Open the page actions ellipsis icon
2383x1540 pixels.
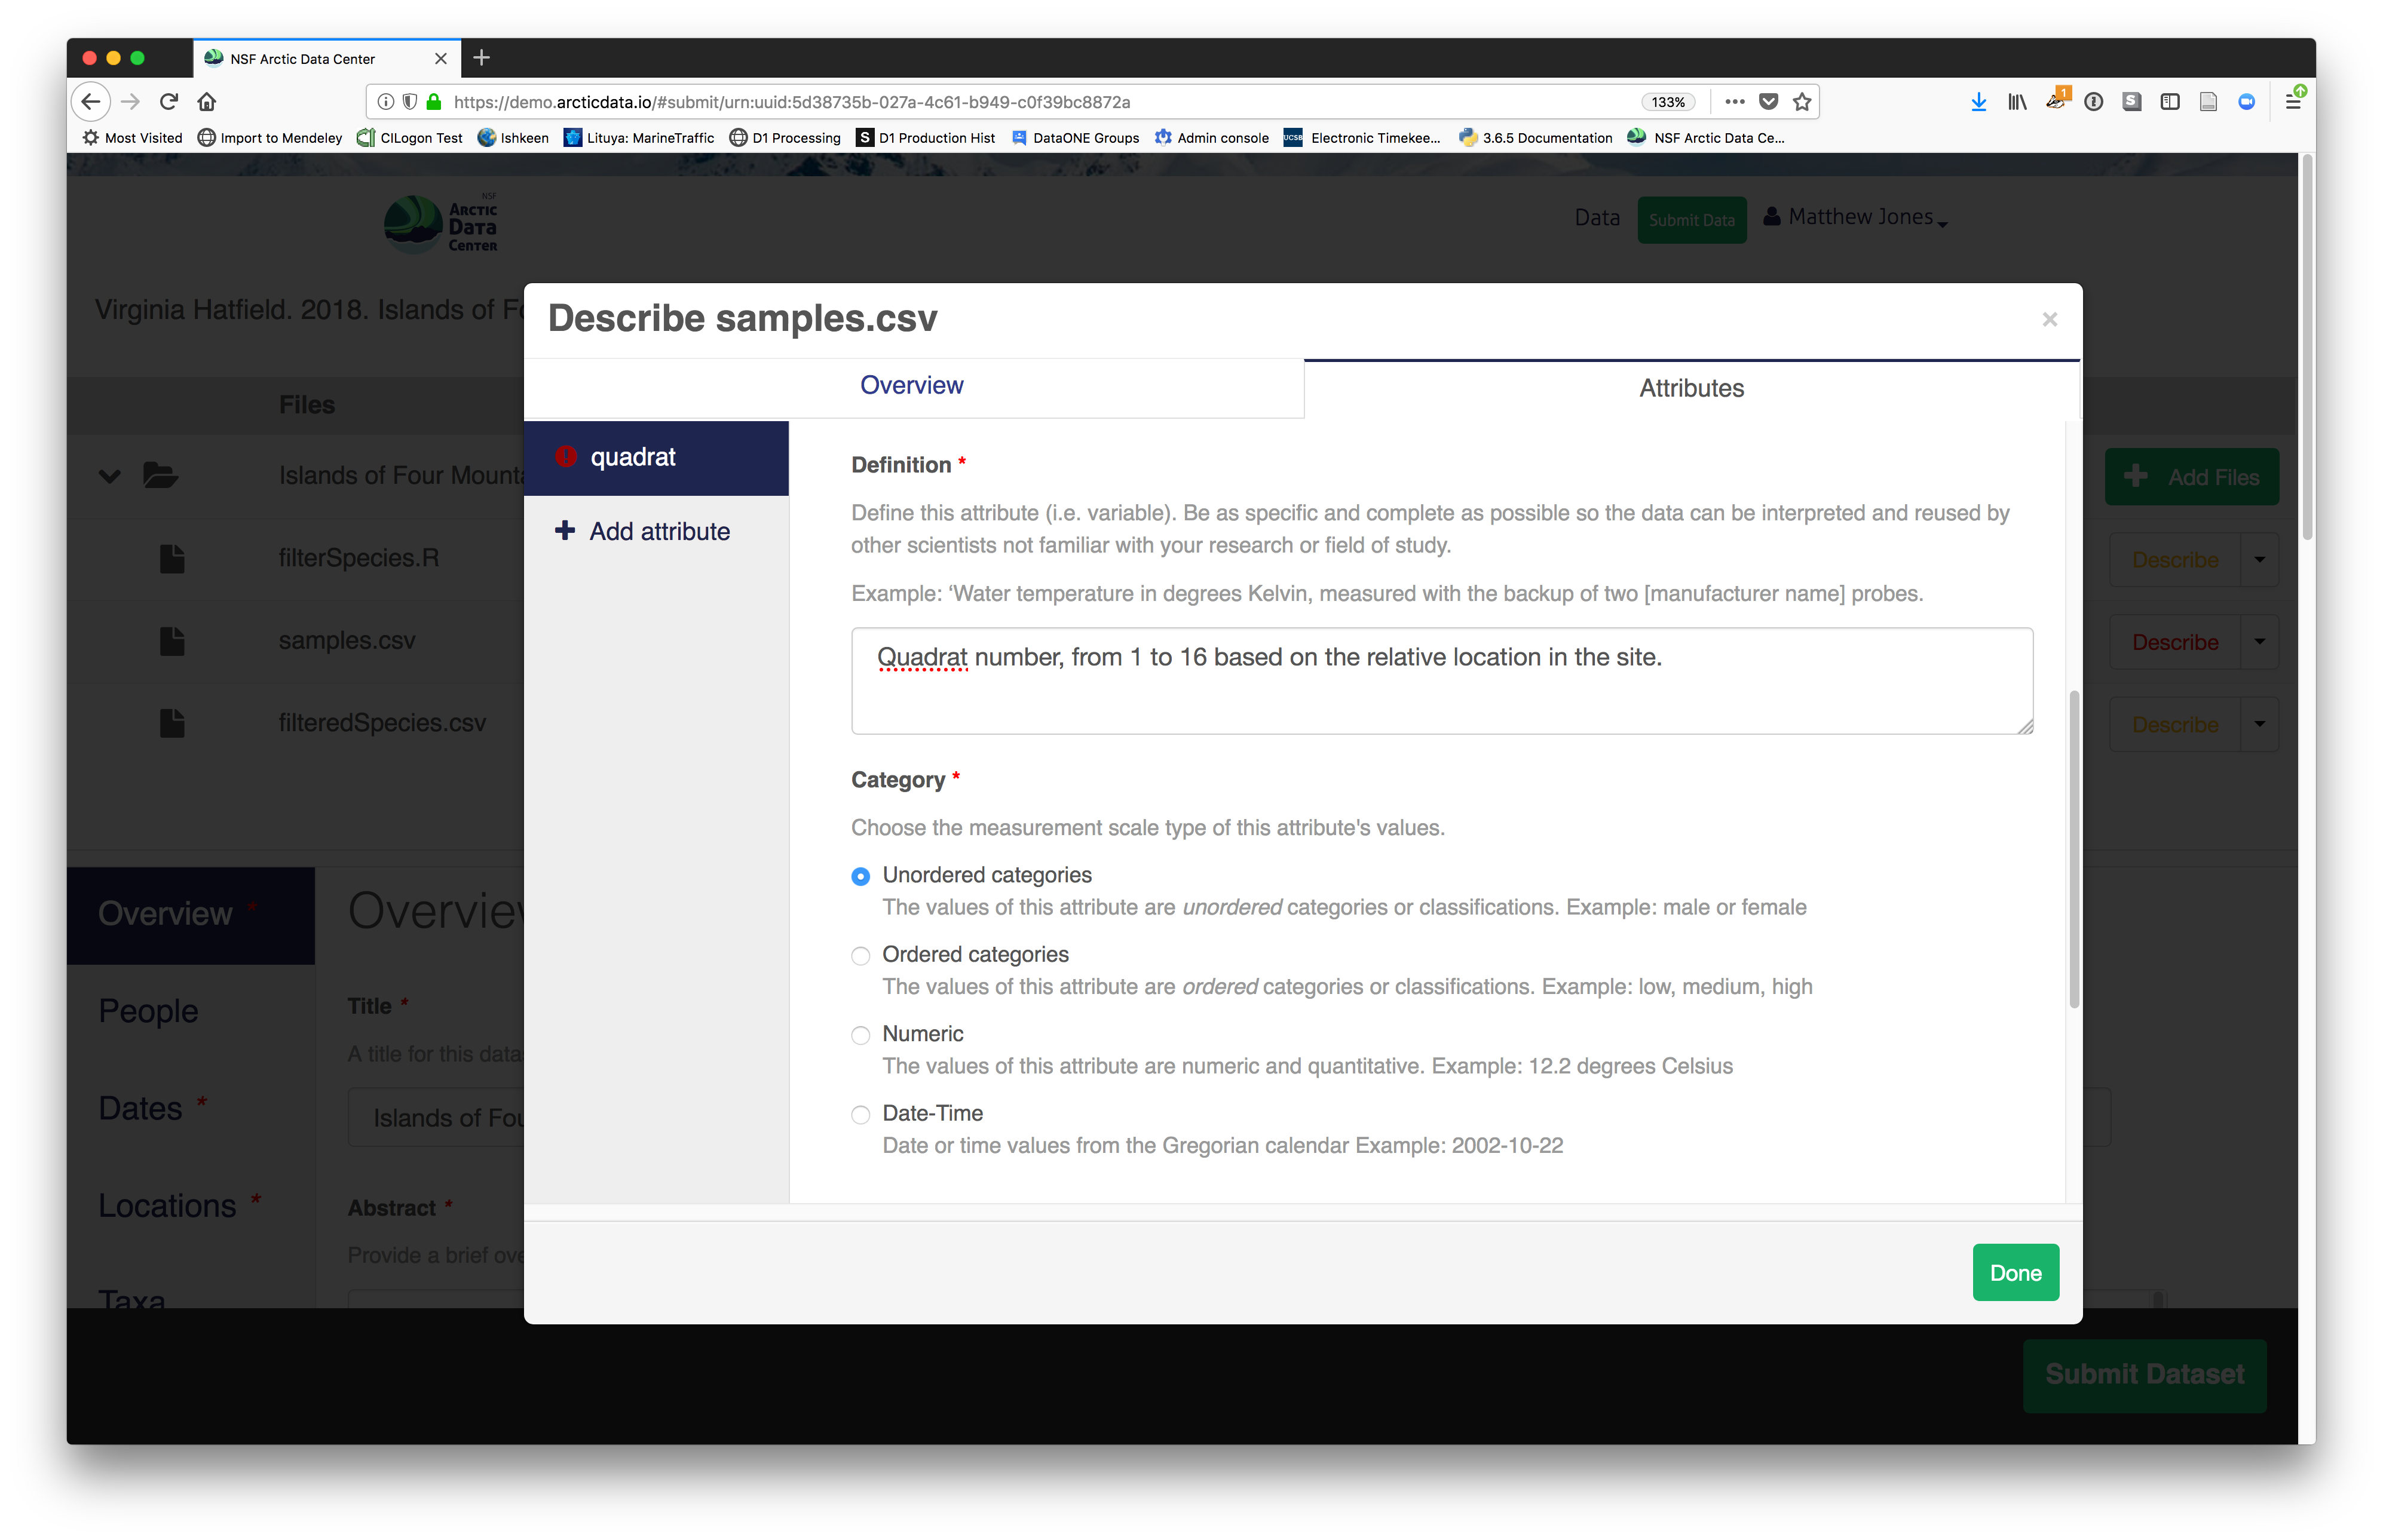click(1735, 101)
